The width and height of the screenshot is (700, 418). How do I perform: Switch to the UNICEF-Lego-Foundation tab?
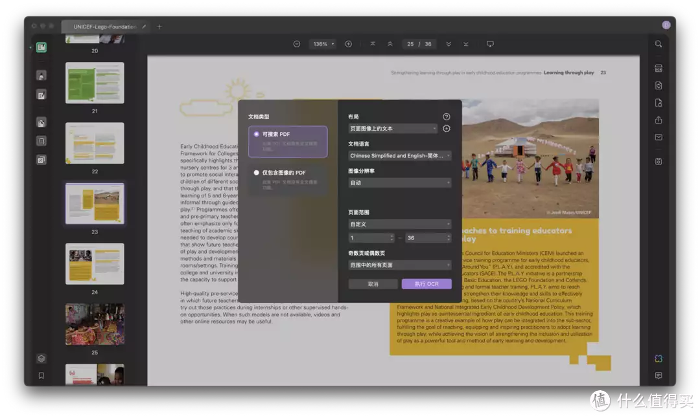tap(104, 27)
